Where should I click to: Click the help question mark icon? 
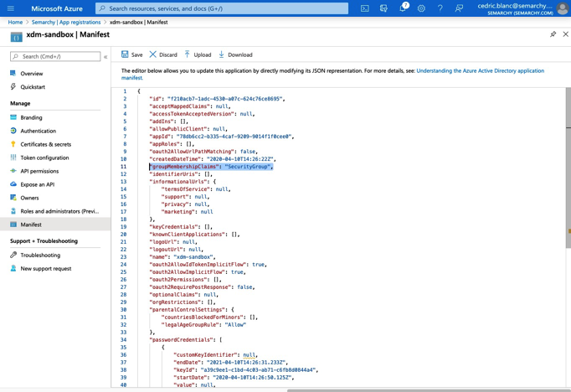coord(440,8)
